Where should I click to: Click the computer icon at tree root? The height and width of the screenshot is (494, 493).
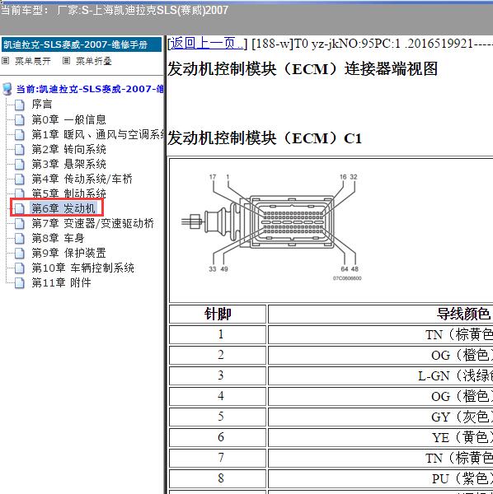[7, 89]
